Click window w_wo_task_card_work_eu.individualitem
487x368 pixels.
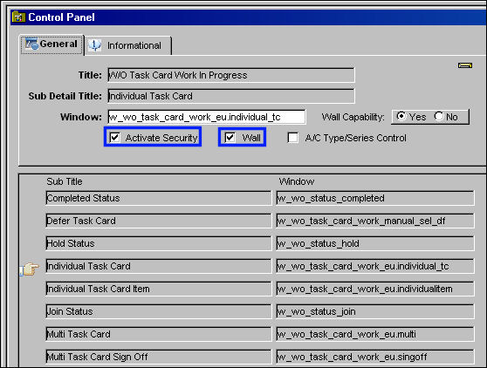[x=375, y=289]
